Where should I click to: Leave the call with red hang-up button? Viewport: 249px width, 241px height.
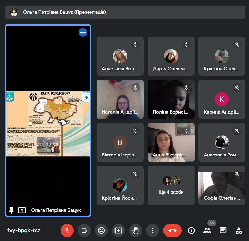172,230
